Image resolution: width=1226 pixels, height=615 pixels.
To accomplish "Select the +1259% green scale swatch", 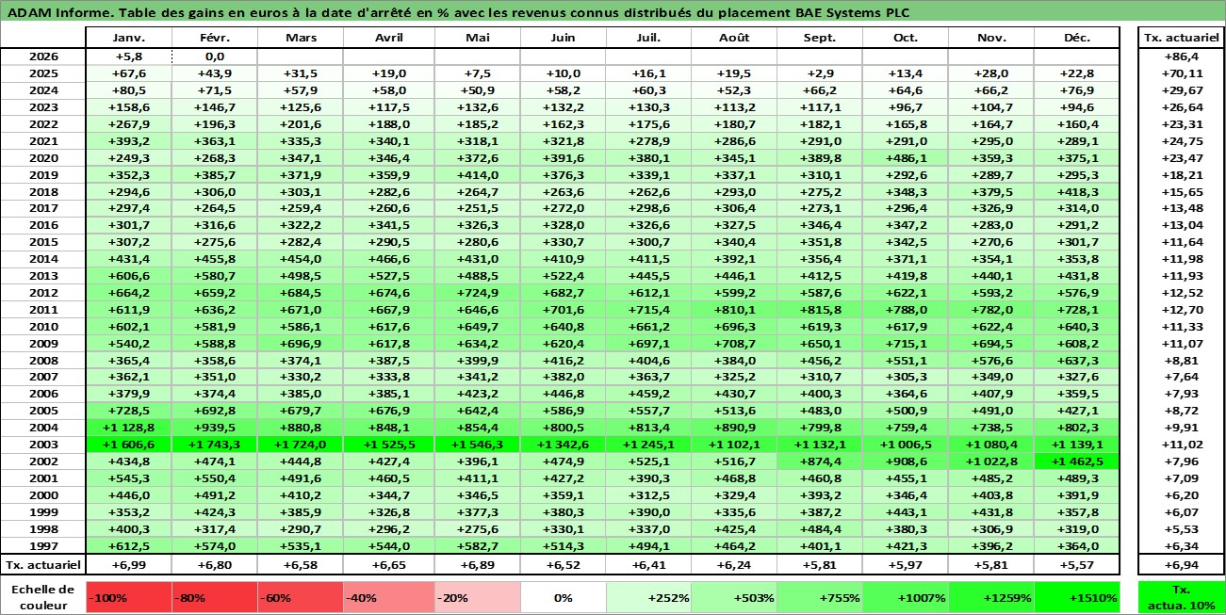I will (990, 597).
